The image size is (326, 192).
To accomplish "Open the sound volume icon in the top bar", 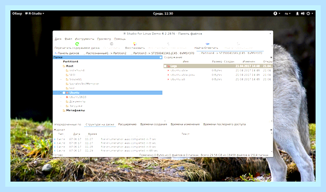I will 302,14.
